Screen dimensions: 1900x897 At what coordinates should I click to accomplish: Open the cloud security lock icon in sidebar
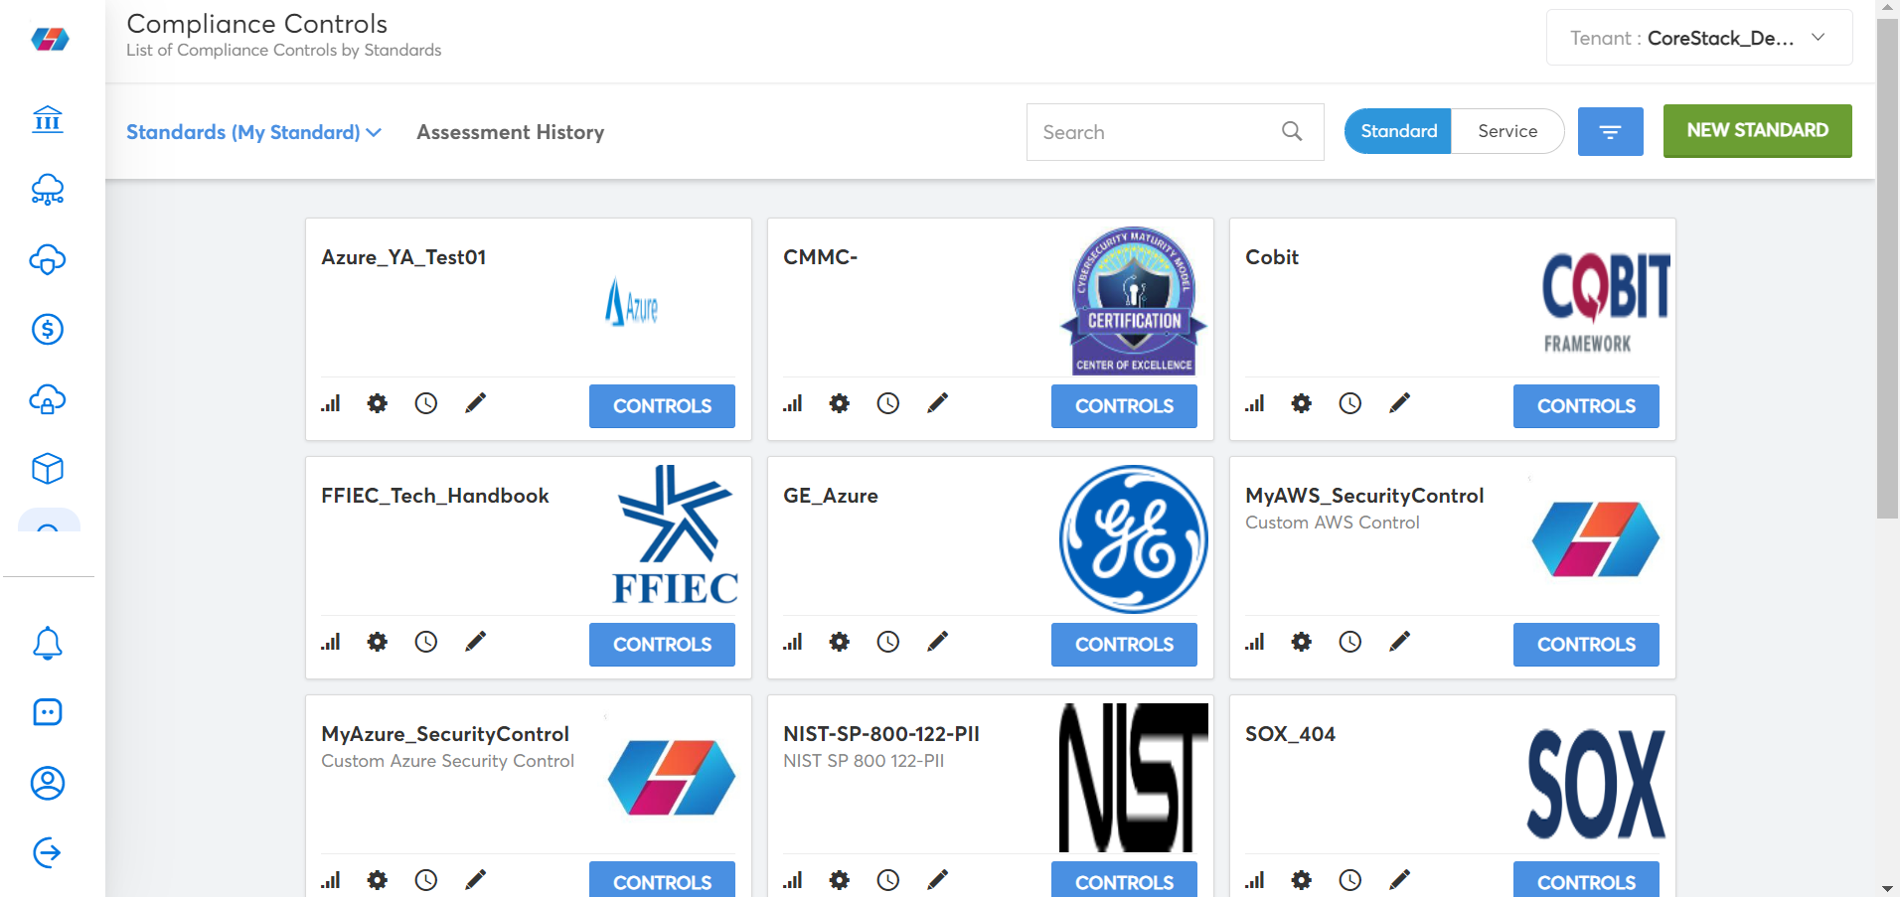(48, 399)
